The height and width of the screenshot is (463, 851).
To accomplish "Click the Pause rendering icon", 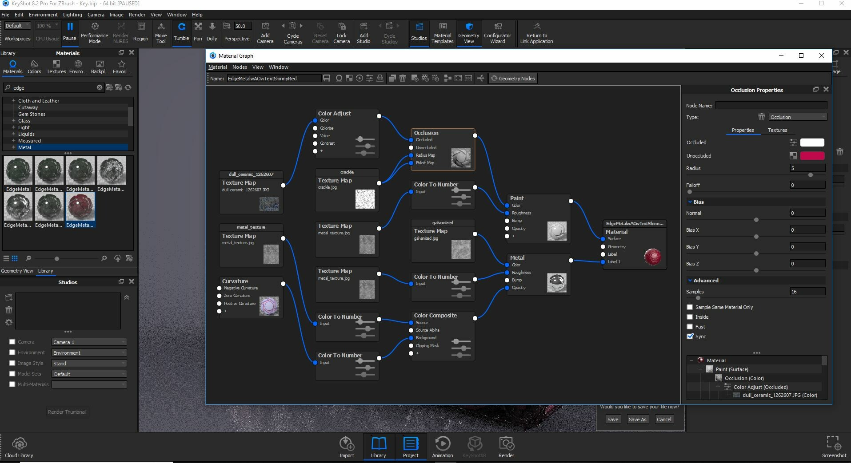I will pos(69,31).
